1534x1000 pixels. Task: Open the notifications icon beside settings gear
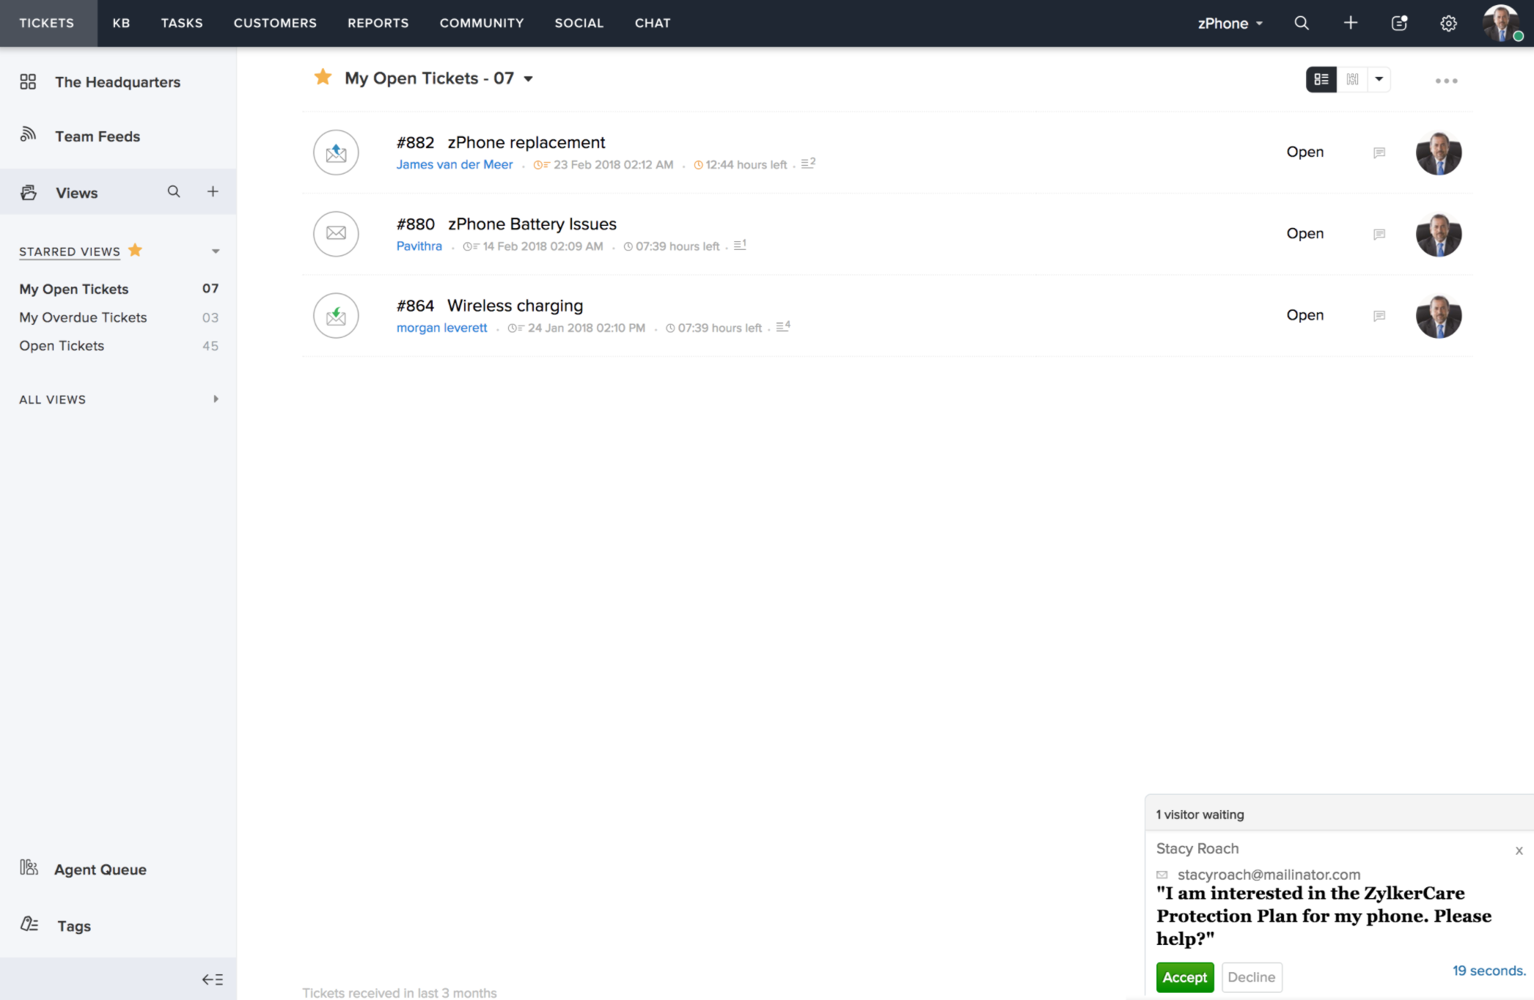click(x=1399, y=23)
